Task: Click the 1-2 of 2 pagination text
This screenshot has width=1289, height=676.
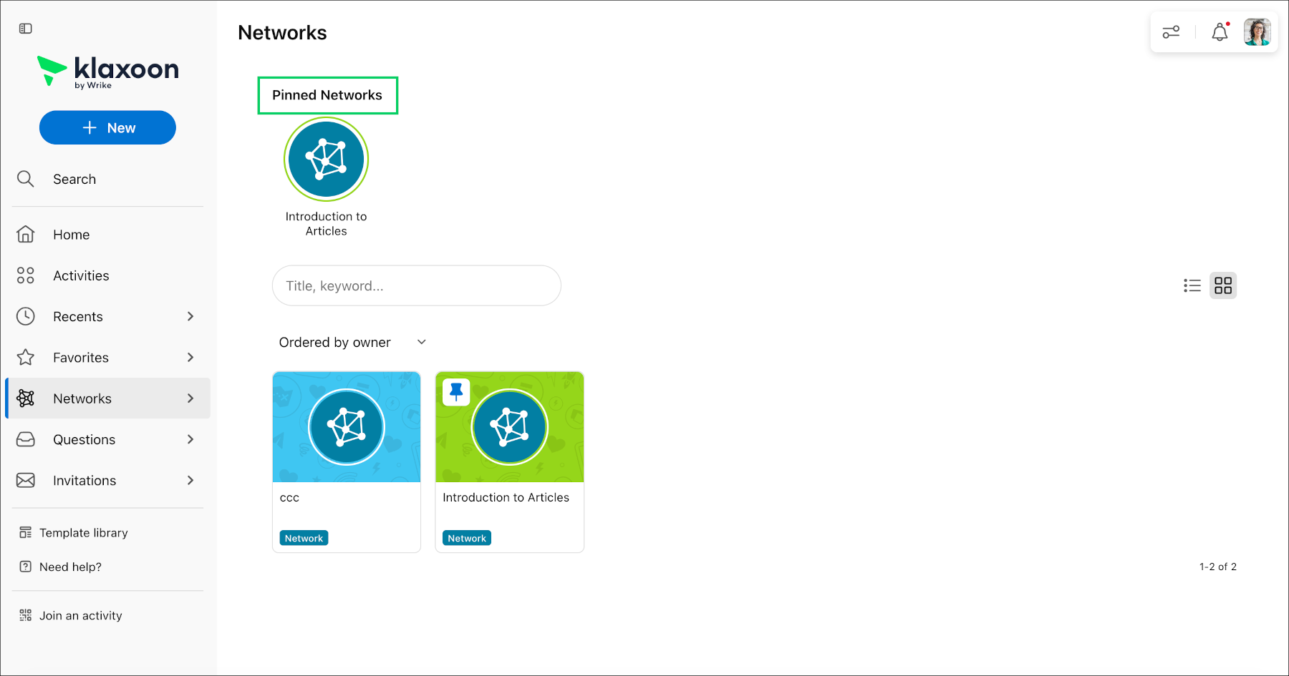Action: click(x=1218, y=567)
